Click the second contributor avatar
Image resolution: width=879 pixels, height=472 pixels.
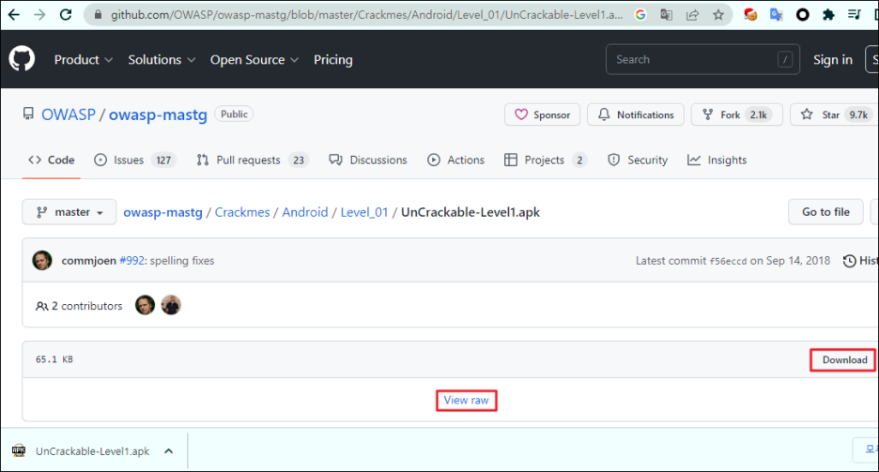point(171,305)
